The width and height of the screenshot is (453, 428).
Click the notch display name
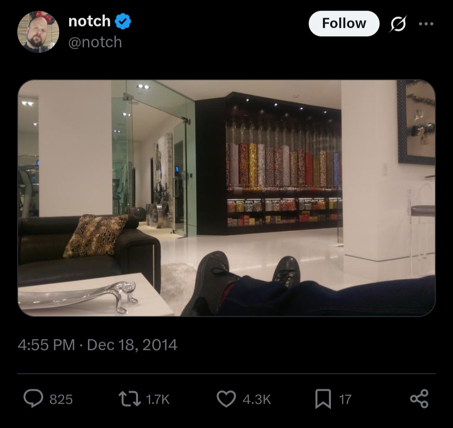[x=90, y=21]
